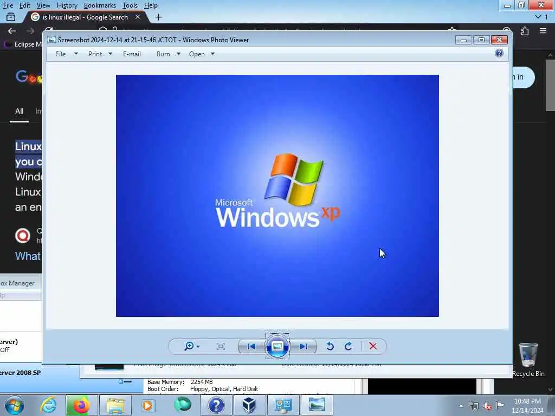The height and width of the screenshot is (416, 555).
Task: Open the Firefox Help menu
Action: (x=151, y=5)
